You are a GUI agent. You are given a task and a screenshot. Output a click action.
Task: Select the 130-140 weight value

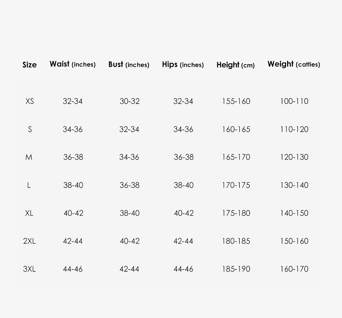[294, 185]
